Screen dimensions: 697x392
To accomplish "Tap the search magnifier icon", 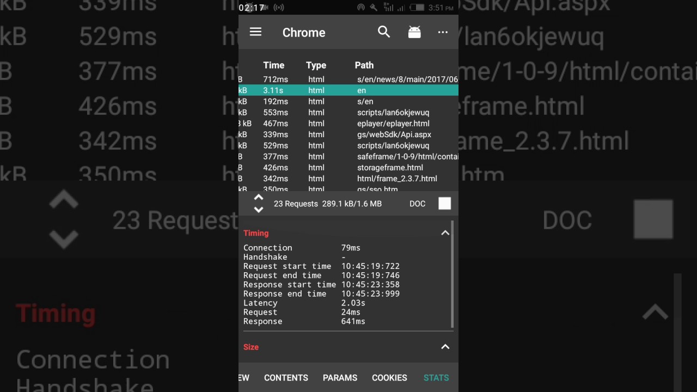I will pyautogui.click(x=384, y=32).
